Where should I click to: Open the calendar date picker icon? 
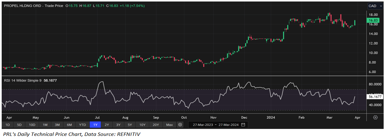(x=243, y=125)
